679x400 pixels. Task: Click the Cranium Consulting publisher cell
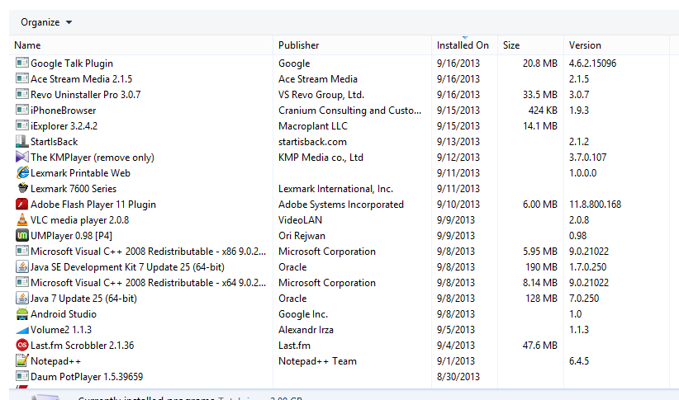click(x=349, y=111)
